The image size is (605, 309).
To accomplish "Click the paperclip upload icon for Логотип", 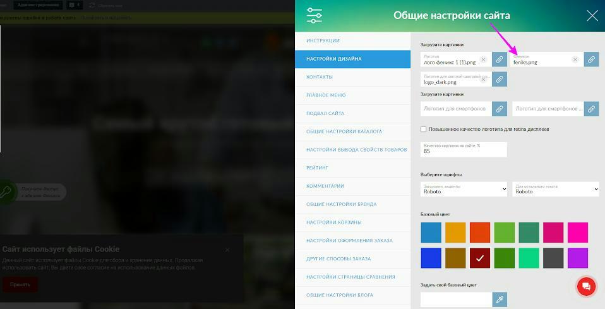I will (x=499, y=59).
